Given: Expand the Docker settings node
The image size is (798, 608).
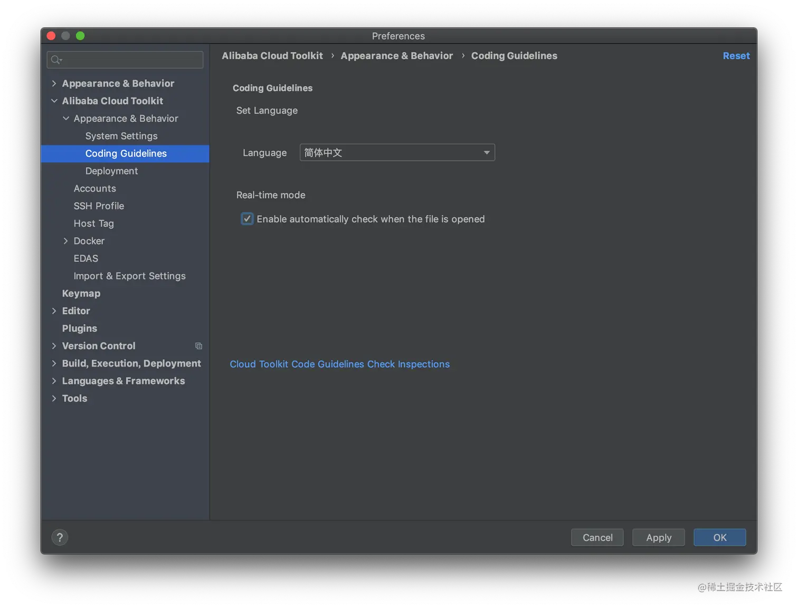Looking at the screenshot, I should (x=65, y=241).
